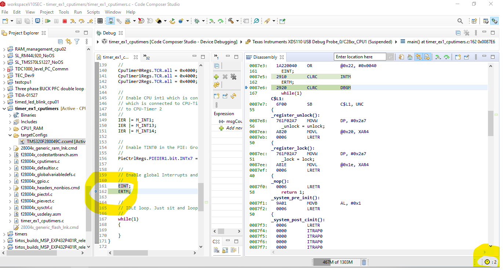Click the hammer Build icon
This screenshot has height=278, width=503.
pos(231,21)
